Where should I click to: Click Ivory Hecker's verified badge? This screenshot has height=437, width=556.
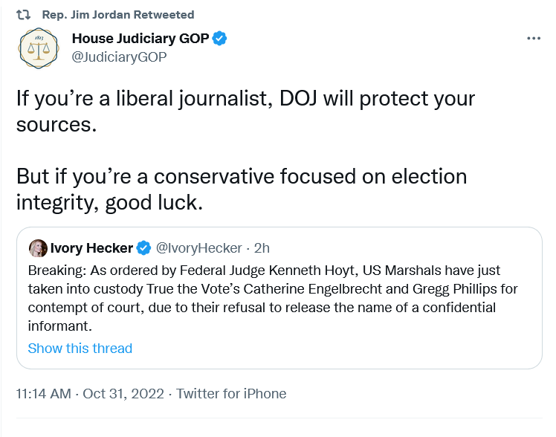tap(143, 248)
